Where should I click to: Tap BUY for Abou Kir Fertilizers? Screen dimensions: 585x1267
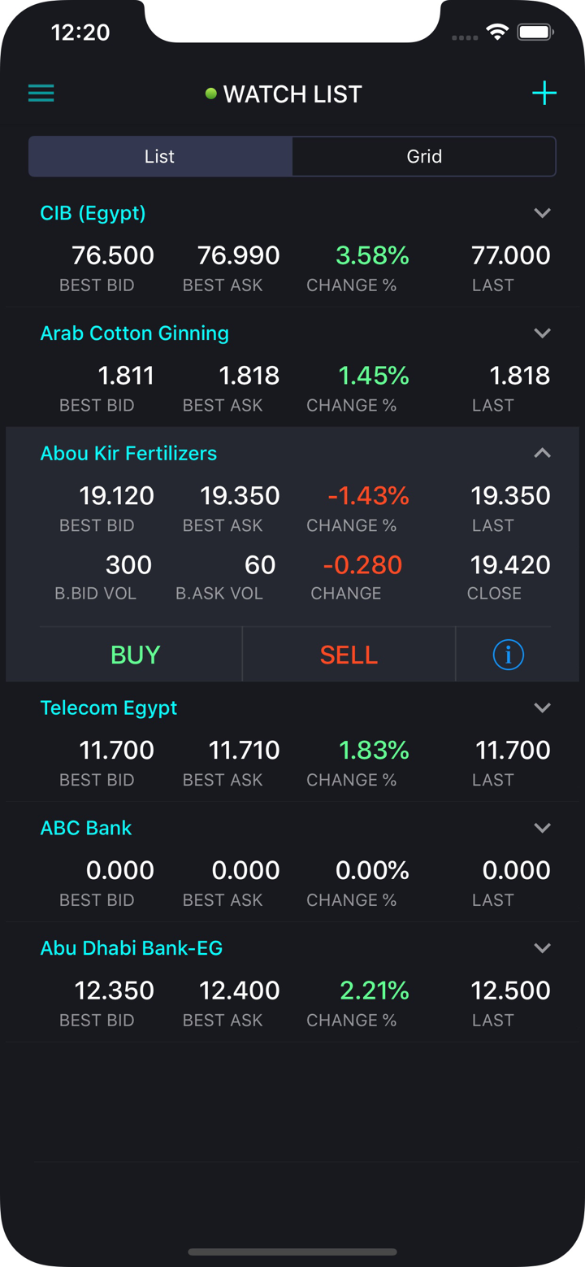pos(136,655)
